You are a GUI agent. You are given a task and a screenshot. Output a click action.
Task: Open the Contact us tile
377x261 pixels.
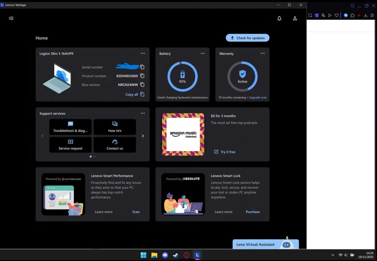(x=115, y=145)
